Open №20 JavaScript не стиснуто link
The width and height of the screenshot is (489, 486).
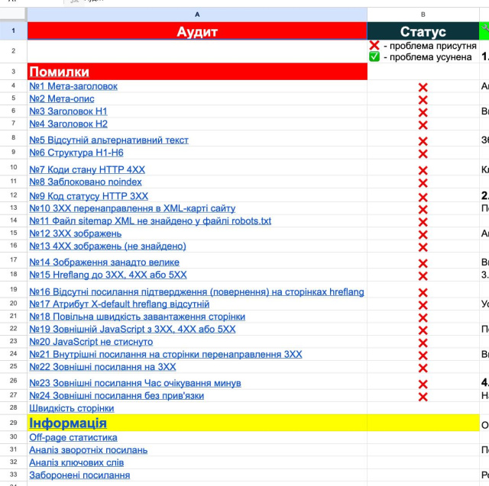point(91,342)
